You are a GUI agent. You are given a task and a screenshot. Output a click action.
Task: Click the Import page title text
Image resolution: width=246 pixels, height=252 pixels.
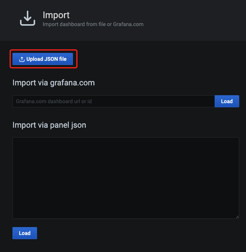56,15
